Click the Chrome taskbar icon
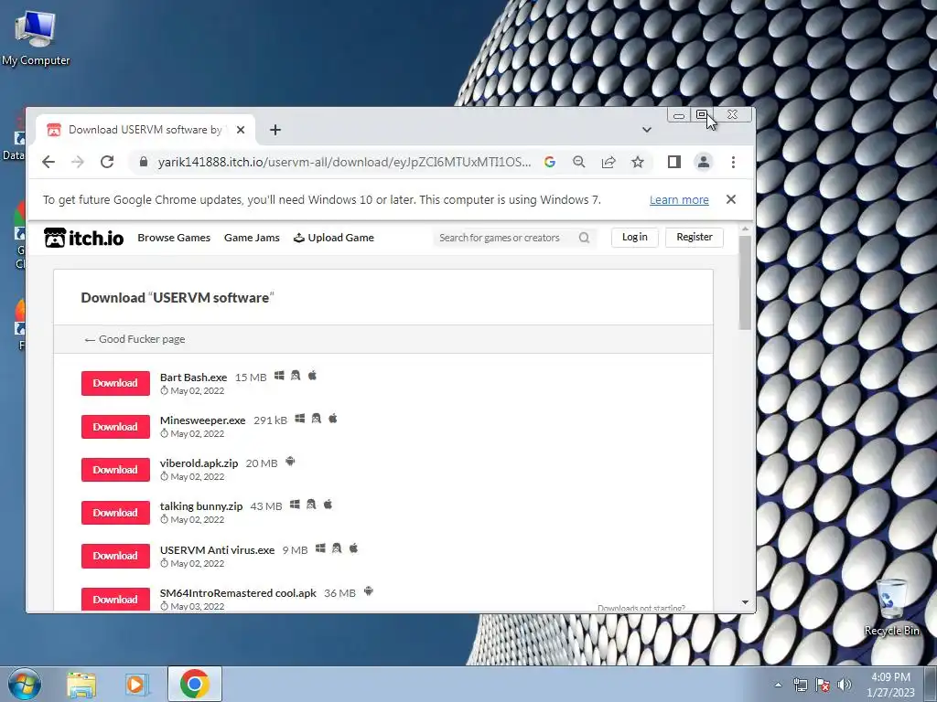Image resolution: width=937 pixels, height=702 pixels. [x=194, y=684]
